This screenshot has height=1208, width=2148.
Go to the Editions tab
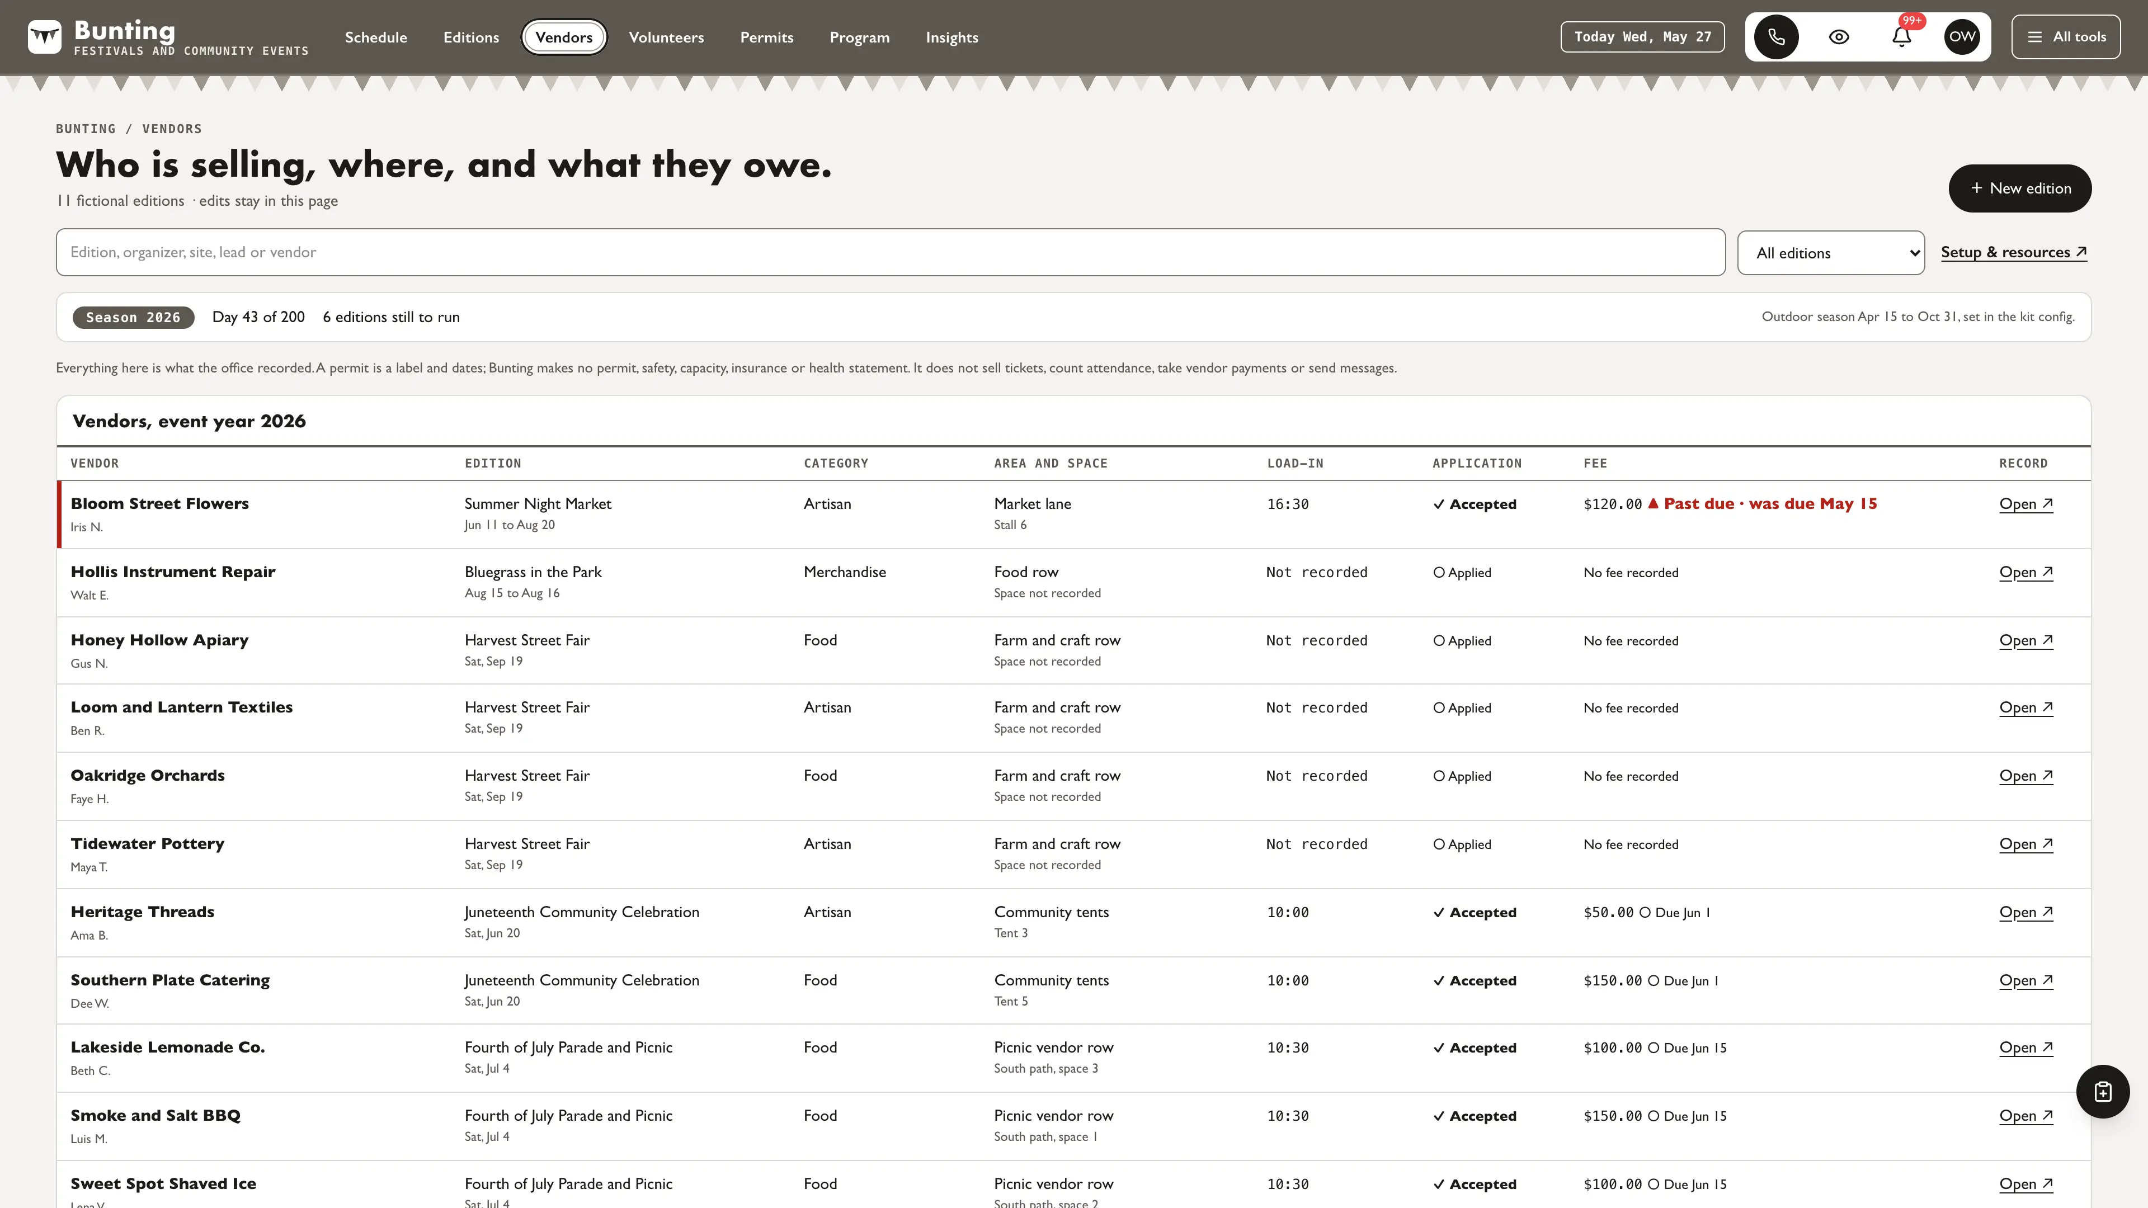(471, 37)
